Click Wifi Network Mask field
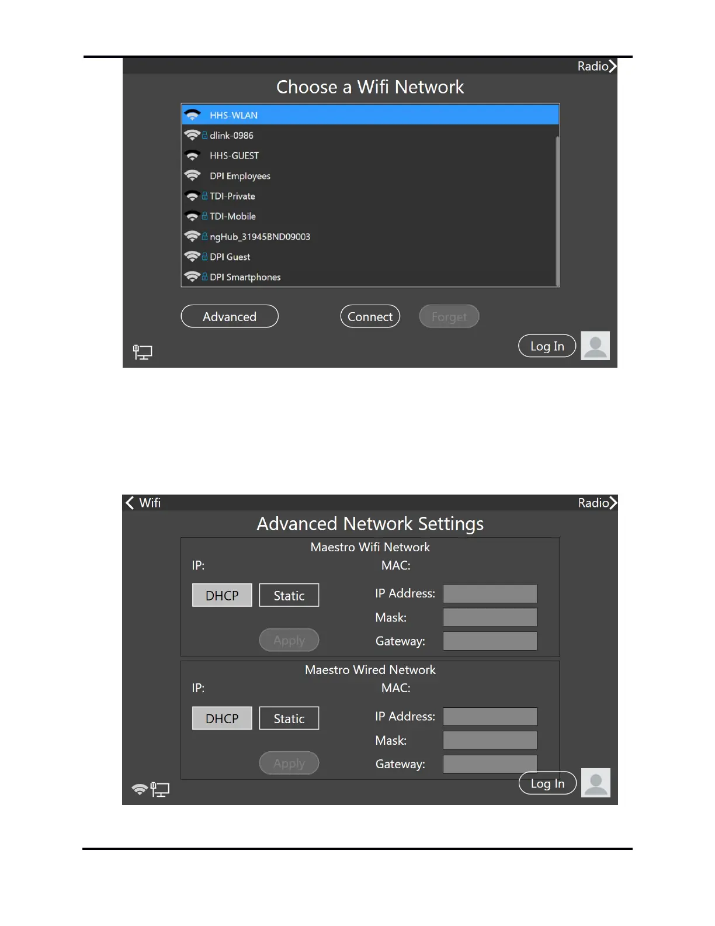This screenshot has width=715, height=926. pyautogui.click(x=490, y=617)
